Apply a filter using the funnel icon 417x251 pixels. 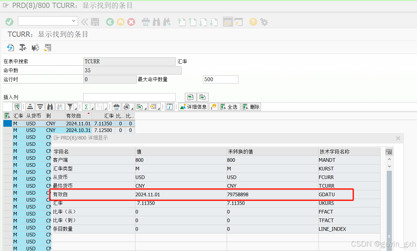pos(69,106)
